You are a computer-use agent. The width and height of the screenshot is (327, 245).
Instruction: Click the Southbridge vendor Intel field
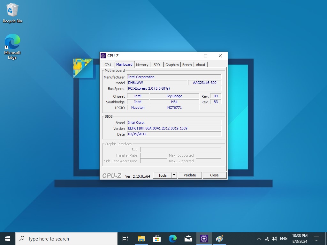(138, 102)
